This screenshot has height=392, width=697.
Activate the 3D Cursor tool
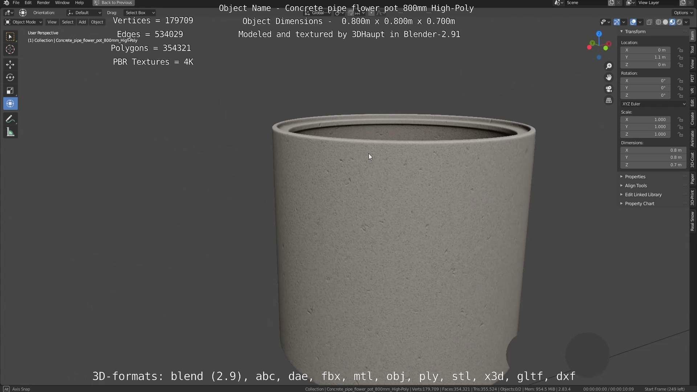(x=10, y=49)
